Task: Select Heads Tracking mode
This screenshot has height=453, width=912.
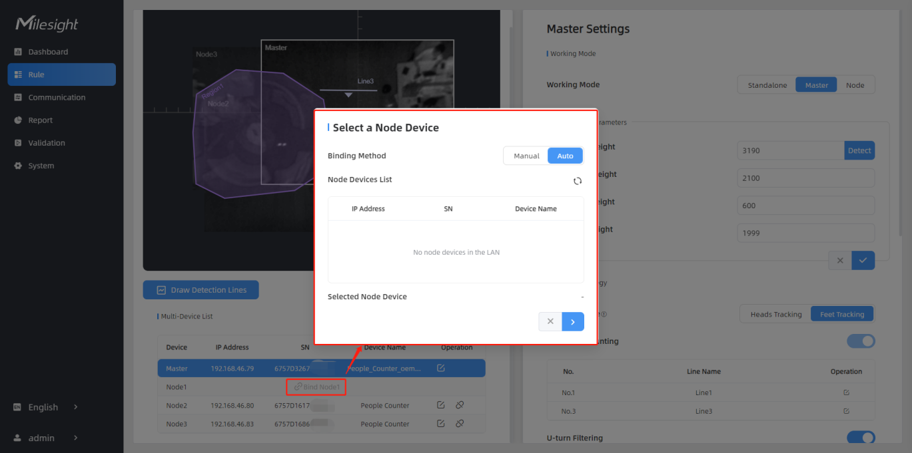Action: 775,314
